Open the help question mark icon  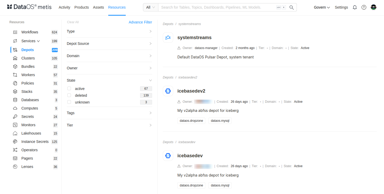tap(364, 7)
